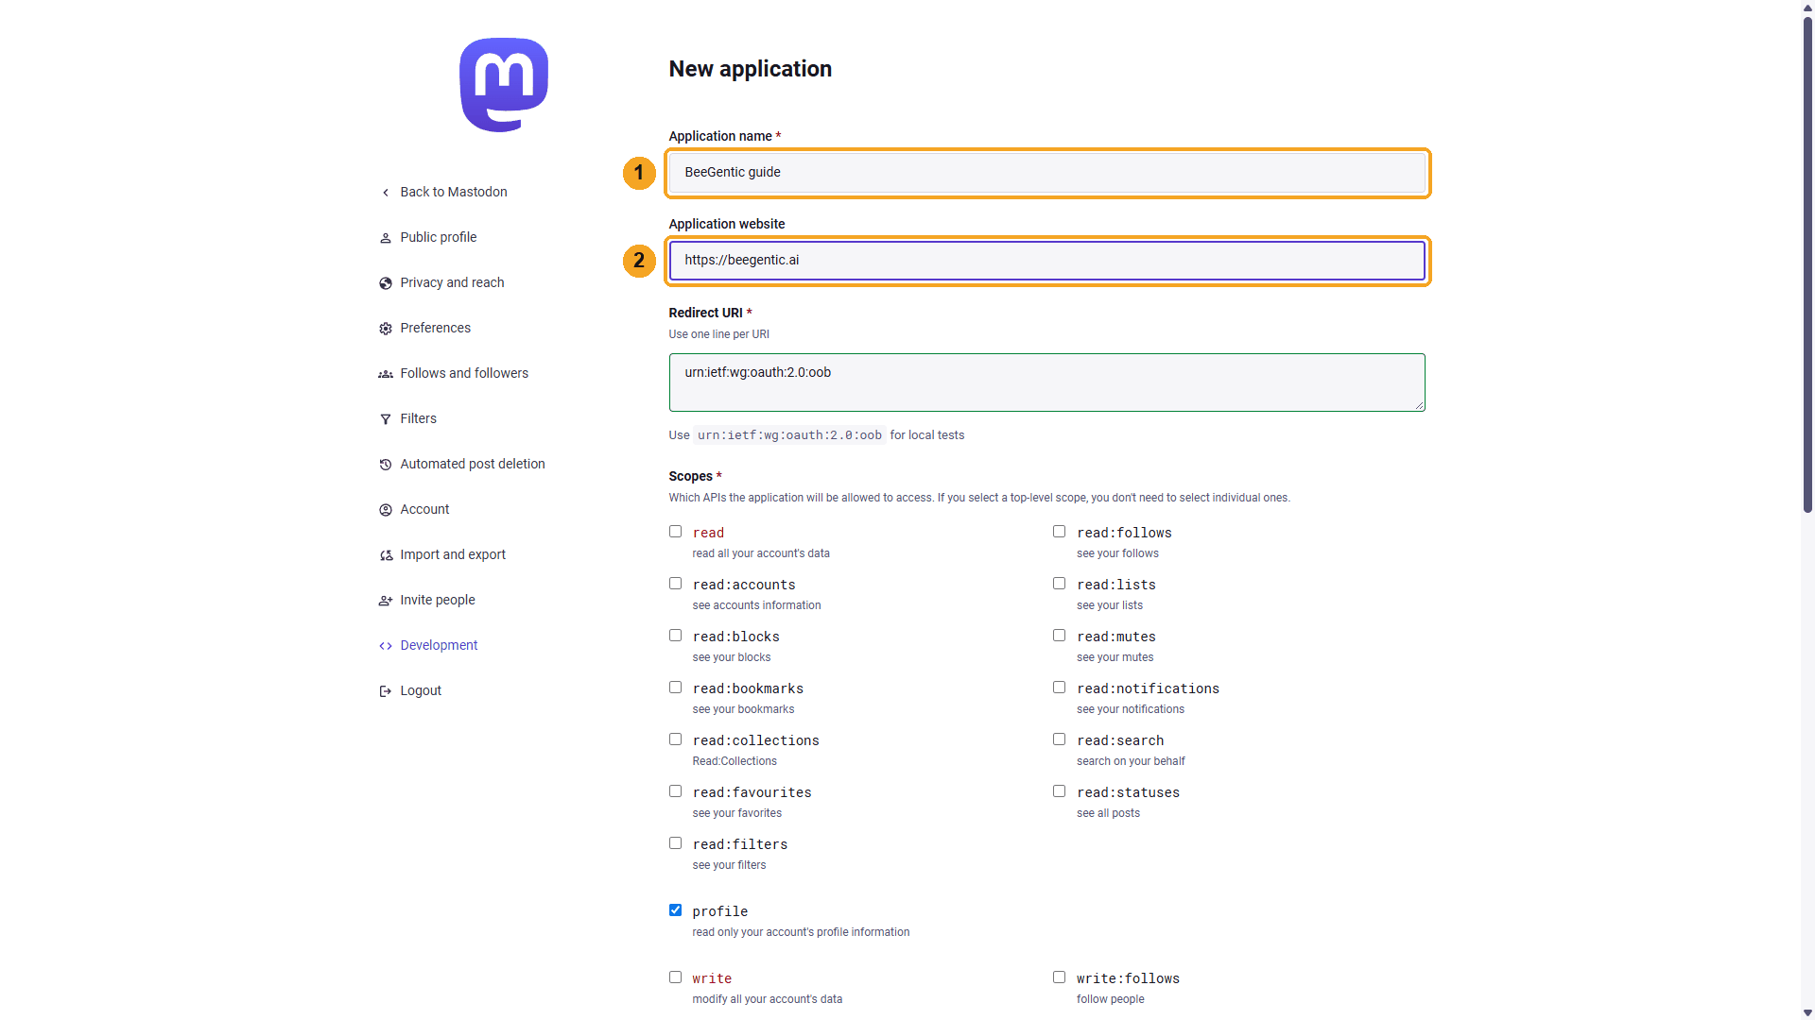Check the read:search scope
Viewport: 1815px width, 1020px height.
tap(1059, 739)
